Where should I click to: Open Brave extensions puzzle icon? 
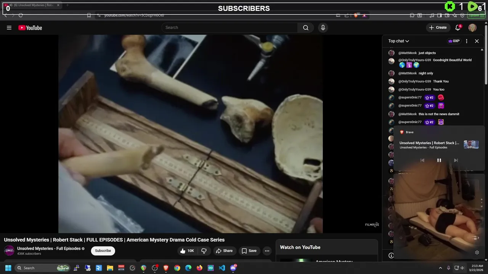pos(412,15)
